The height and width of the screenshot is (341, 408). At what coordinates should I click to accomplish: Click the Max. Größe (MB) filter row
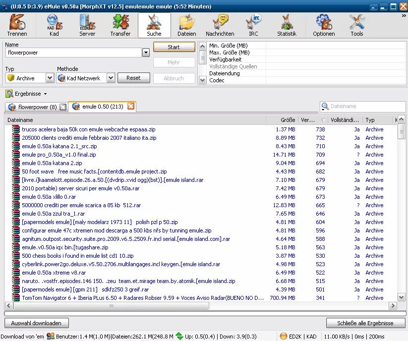(306, 53)
